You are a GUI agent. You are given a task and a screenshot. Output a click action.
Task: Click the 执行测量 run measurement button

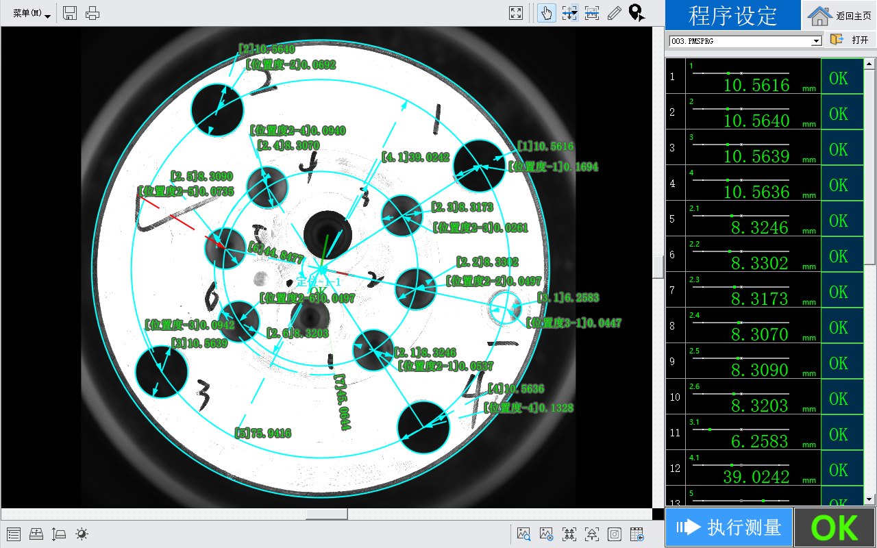(x=729, y=527)
